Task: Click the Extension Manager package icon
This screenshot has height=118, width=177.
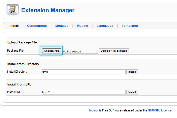Action: click(13, 10)
